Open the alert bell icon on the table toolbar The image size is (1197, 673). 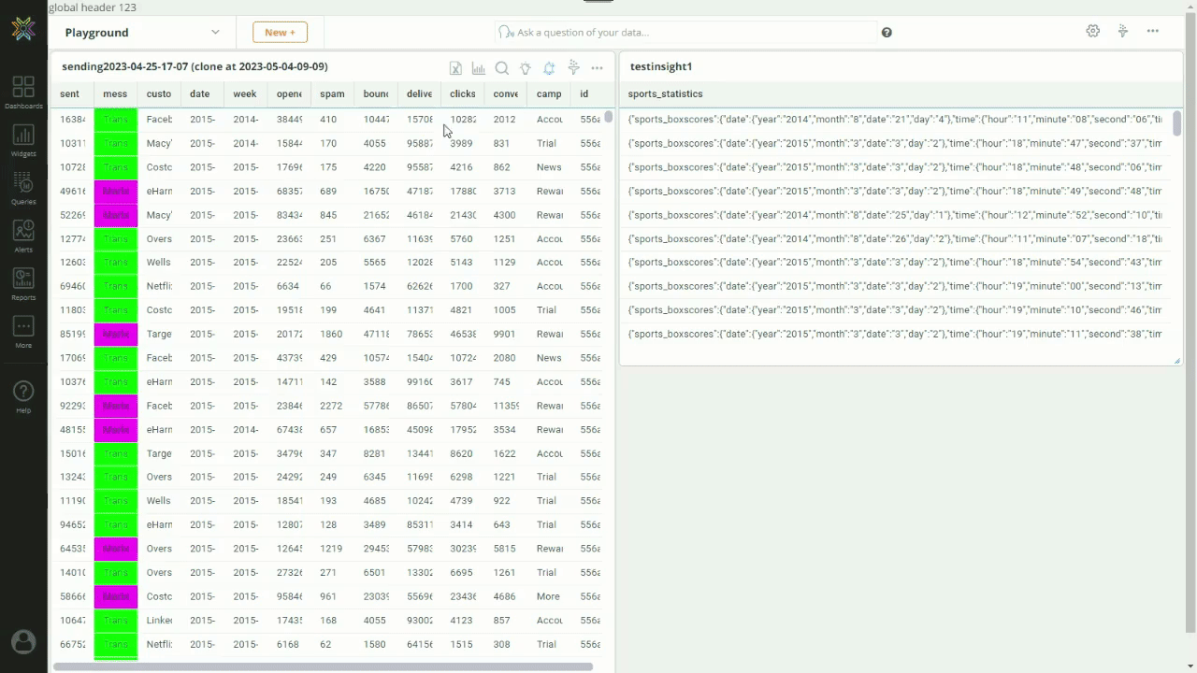[x=550, y=68]
